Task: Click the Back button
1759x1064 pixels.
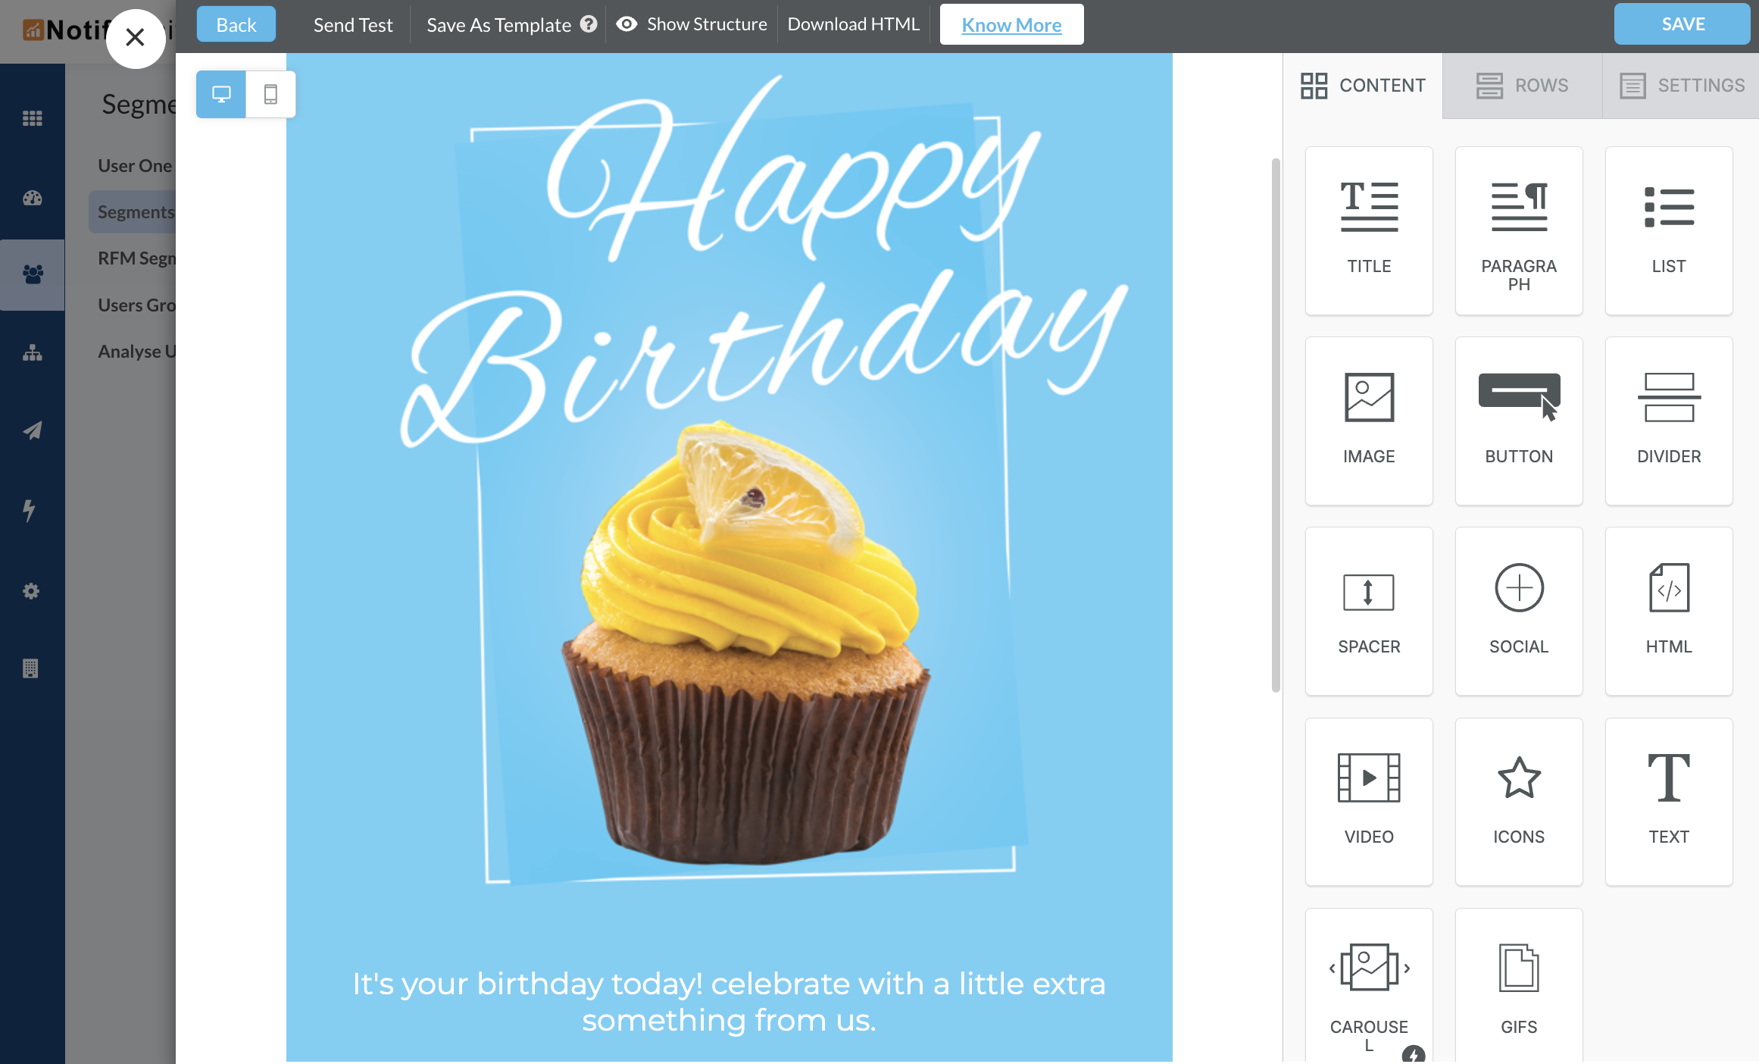Action: click(x=236, y=24)
